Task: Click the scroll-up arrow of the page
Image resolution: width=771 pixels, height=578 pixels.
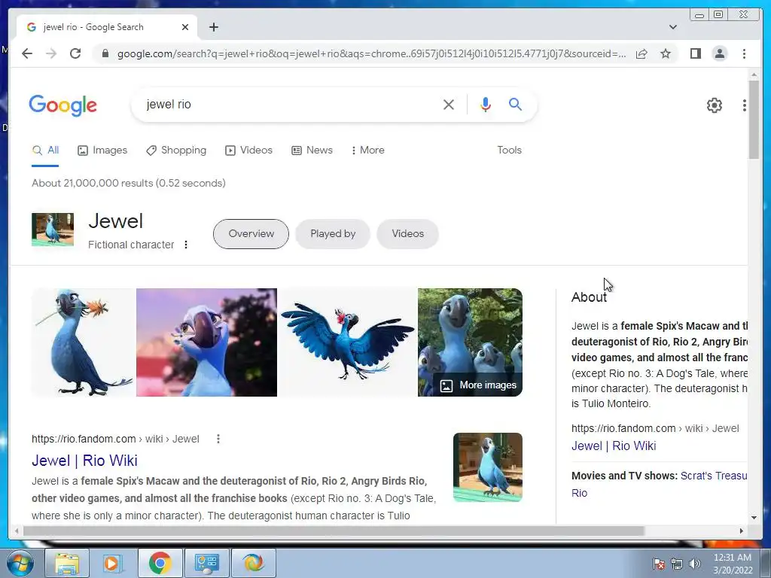Action: coord(754,75)
